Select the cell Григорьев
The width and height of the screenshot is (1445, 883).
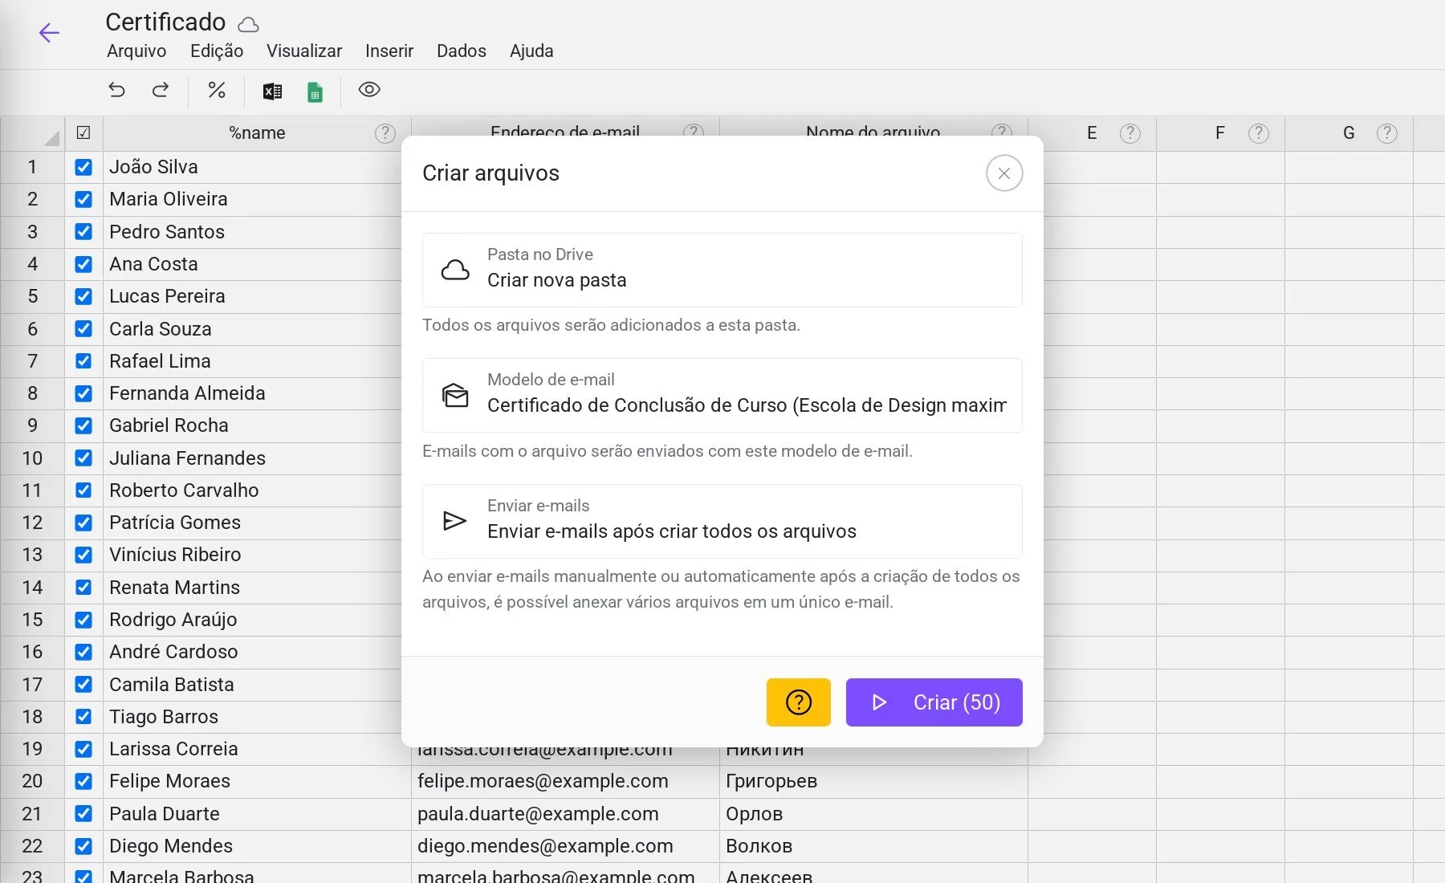click(x=873, y=781)
